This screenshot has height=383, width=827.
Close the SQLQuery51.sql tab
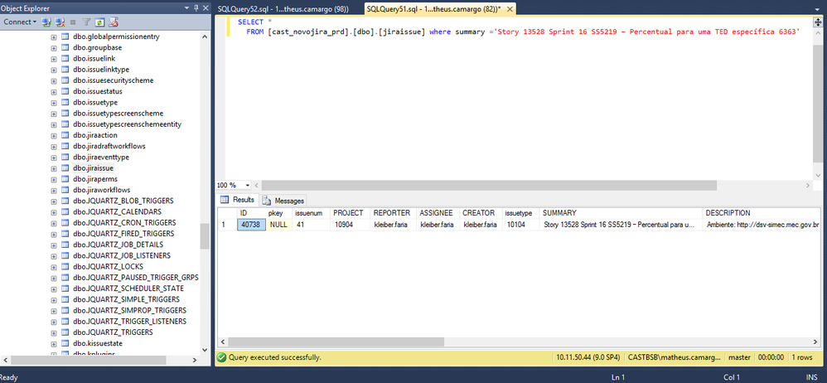point(510,9)
